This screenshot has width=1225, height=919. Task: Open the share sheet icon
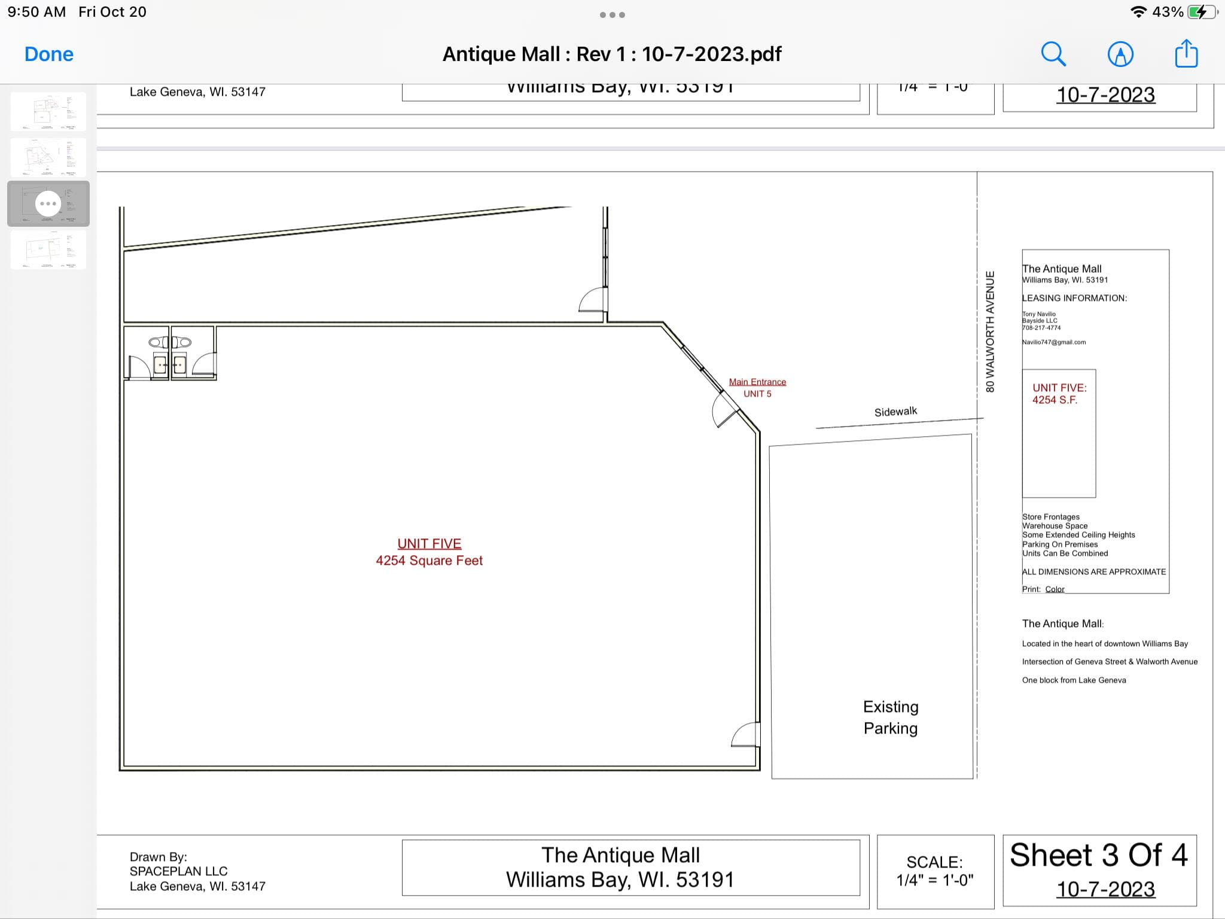1186,53
